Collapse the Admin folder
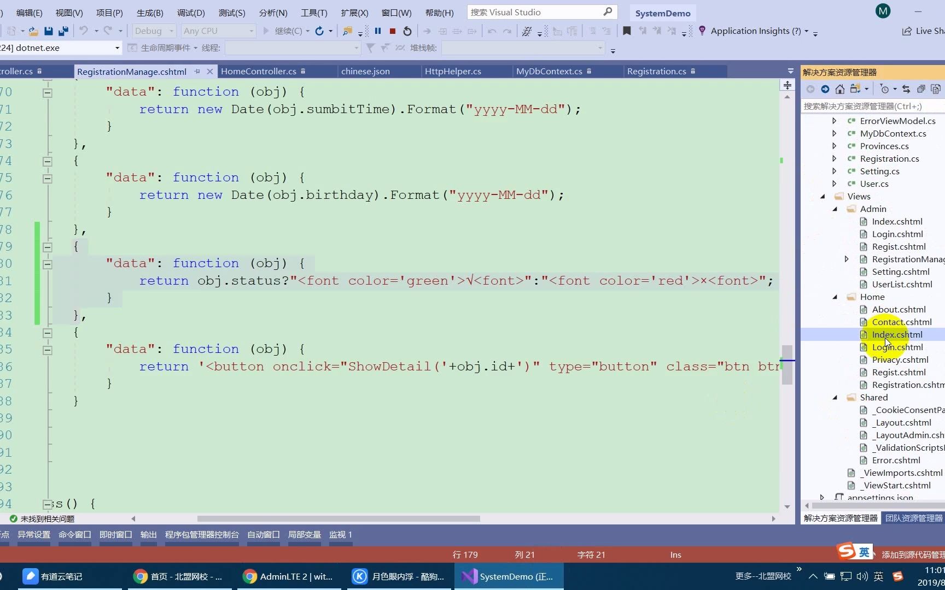The width and height of the screenshot is (945, 590). (835, 209)
